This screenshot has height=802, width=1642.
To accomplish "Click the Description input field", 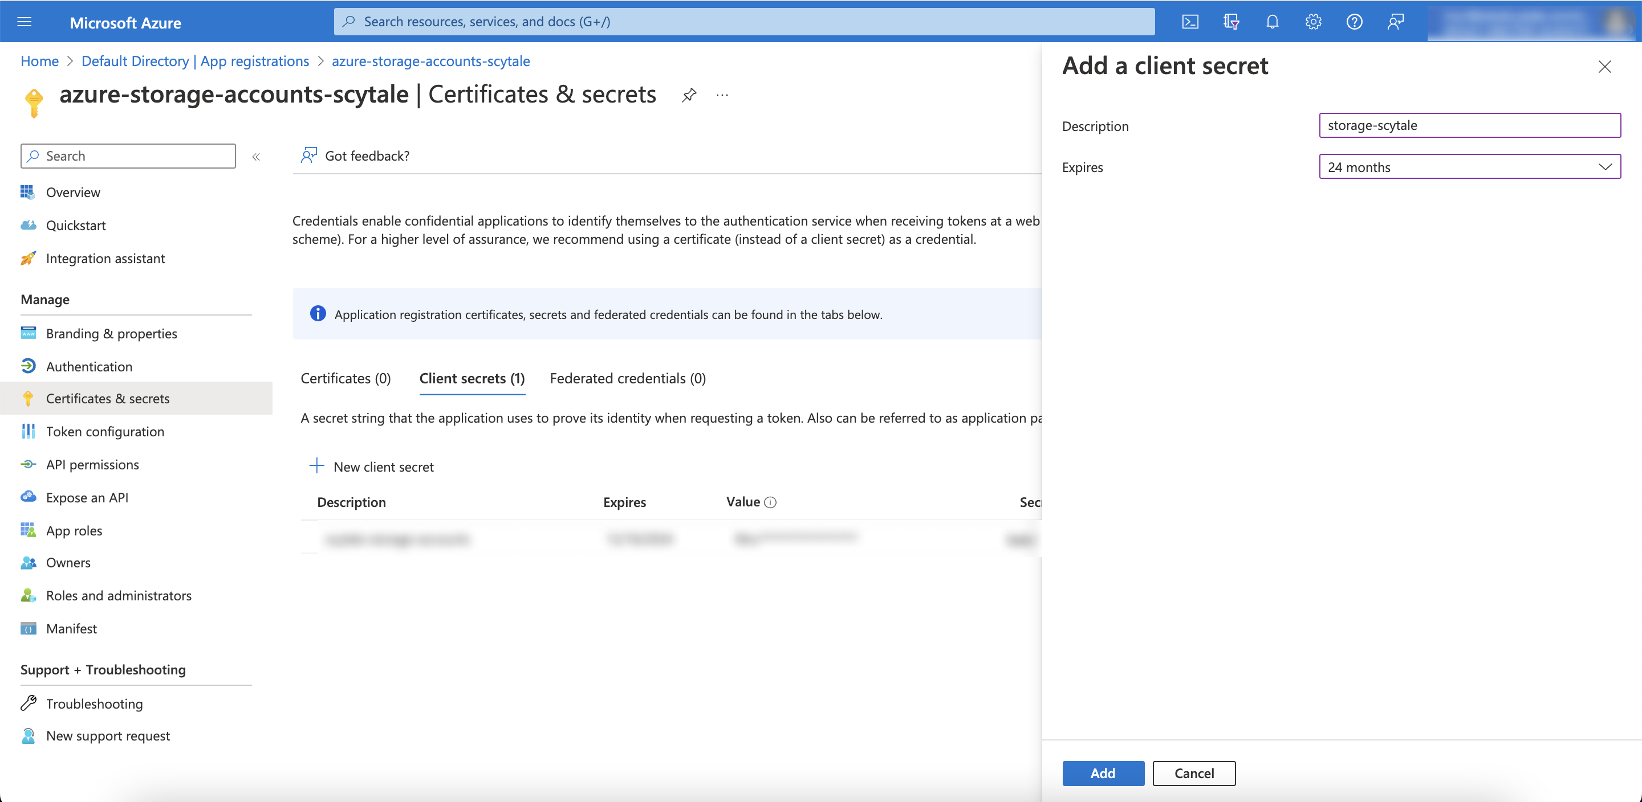I will [x=1469, y=125].
